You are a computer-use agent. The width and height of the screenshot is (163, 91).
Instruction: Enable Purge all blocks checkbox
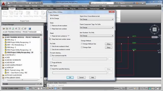point(51,62)
